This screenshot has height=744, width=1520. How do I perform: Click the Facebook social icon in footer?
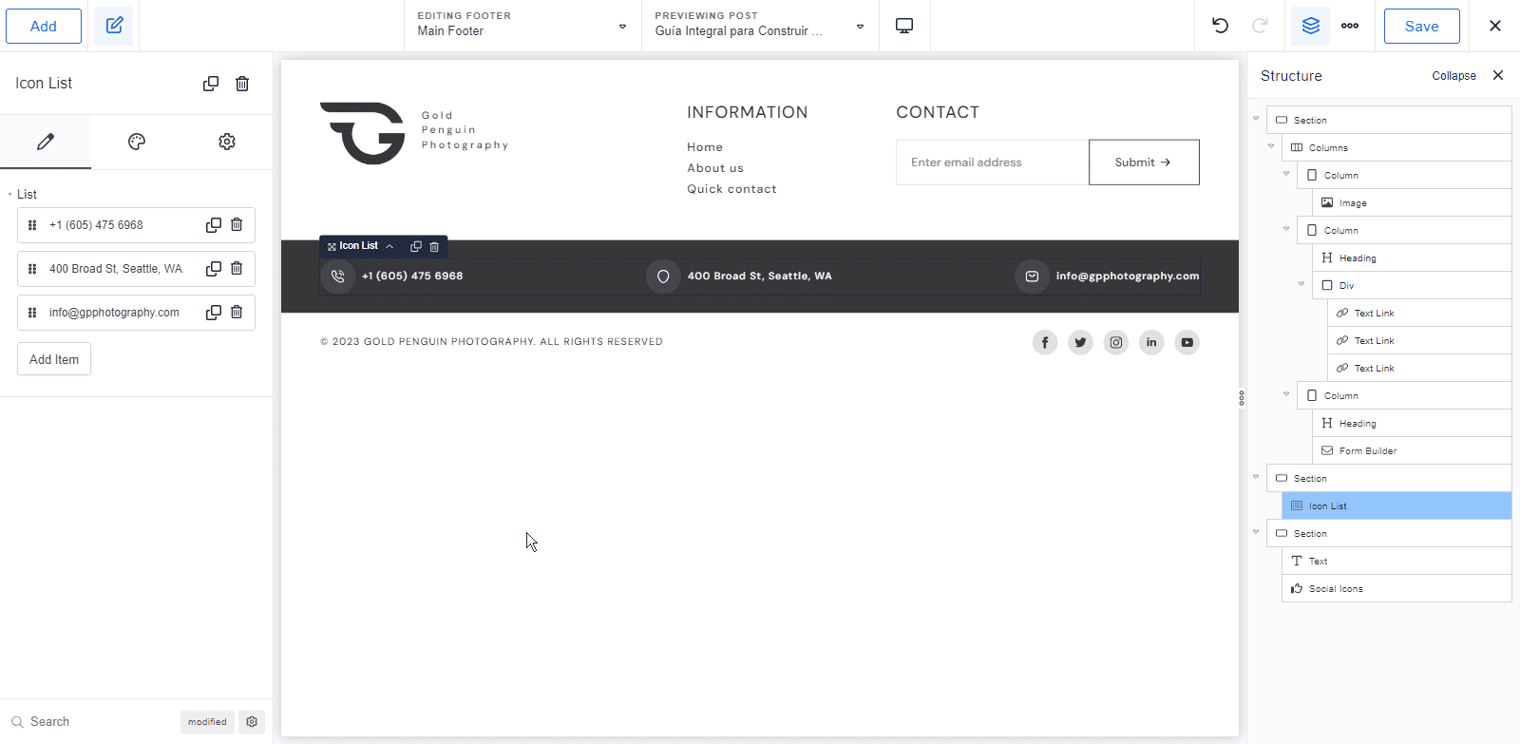click(x=1044, y=342)
